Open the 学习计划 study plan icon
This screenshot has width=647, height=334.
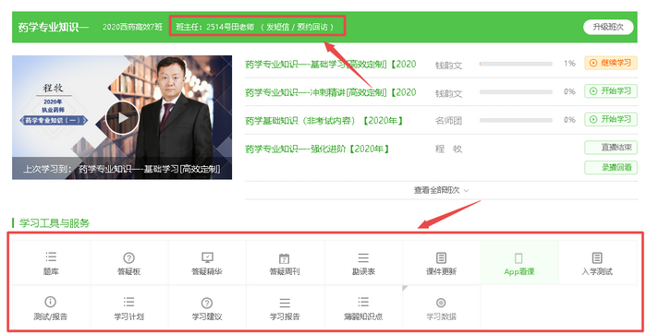128,302
